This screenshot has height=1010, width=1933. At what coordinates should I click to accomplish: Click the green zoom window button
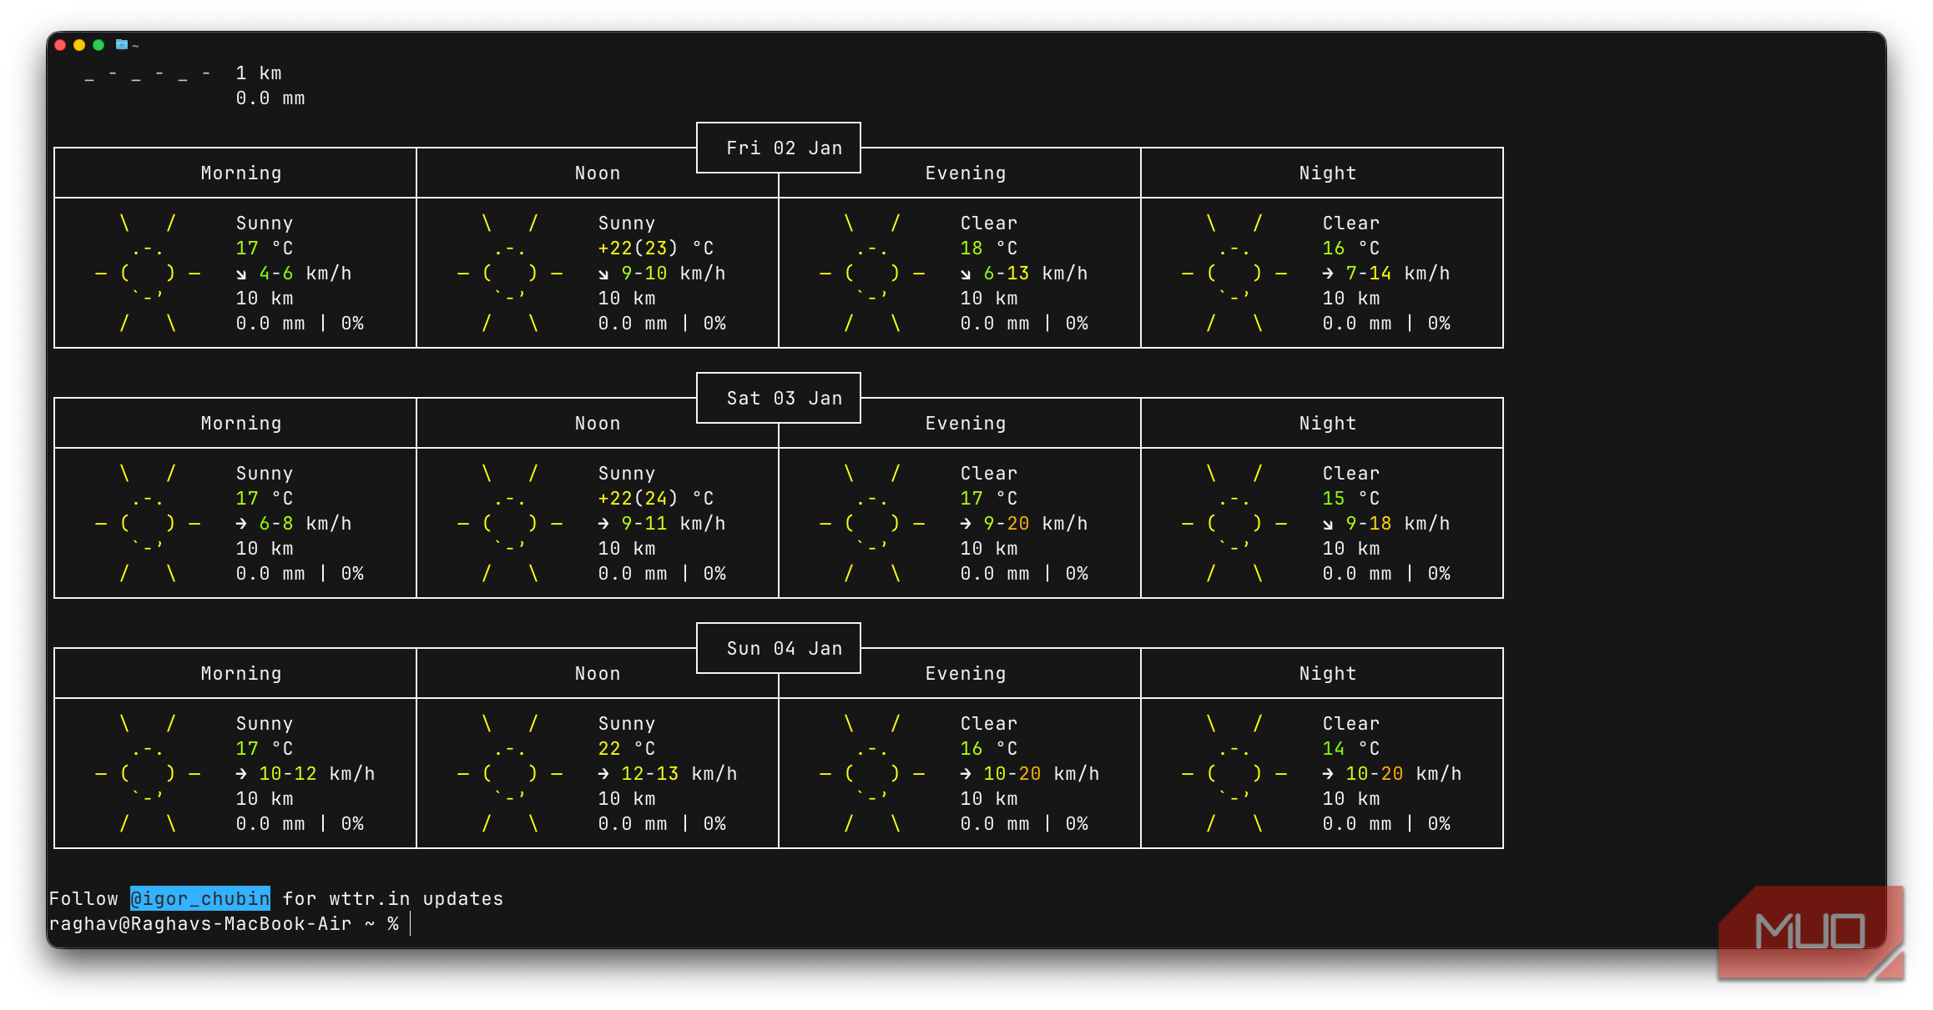[x=98, y=45]
